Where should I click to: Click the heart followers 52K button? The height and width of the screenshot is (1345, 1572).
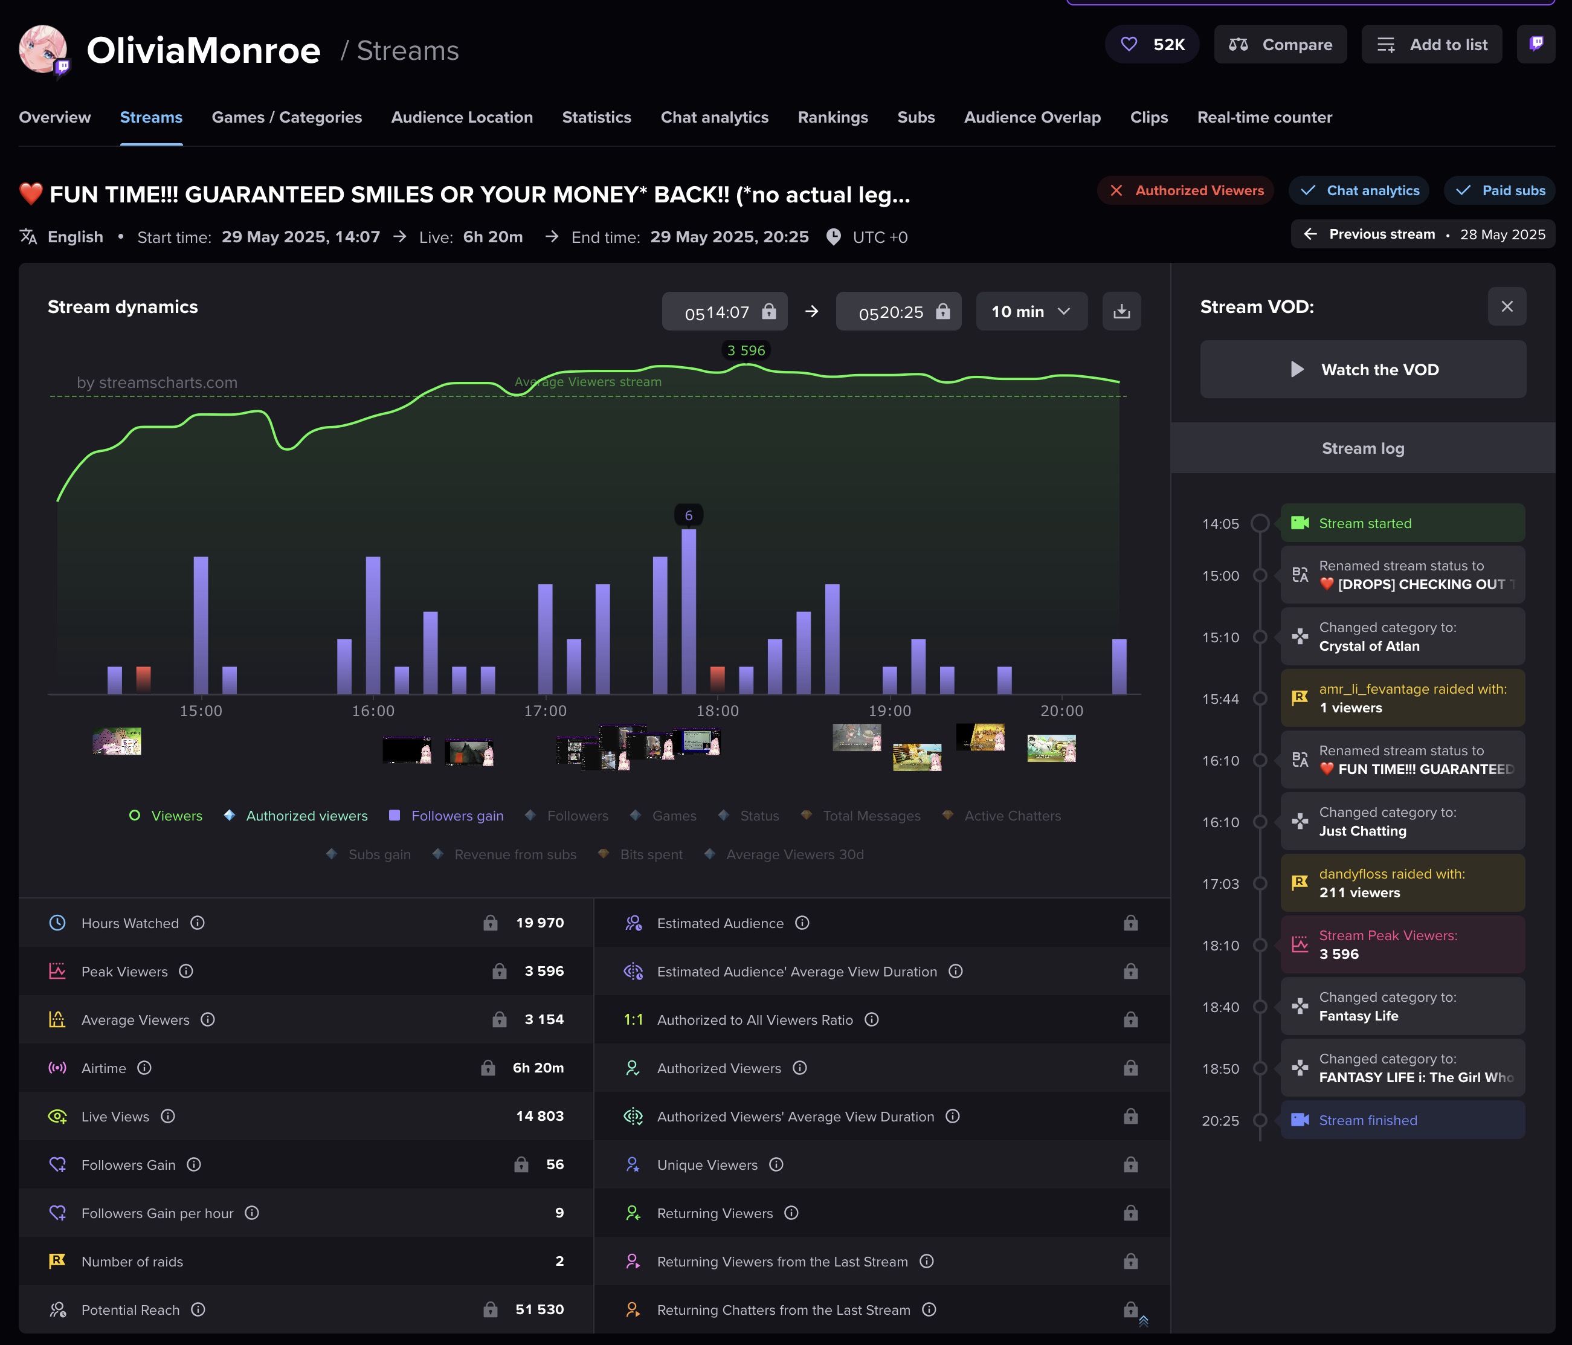(1152, 44)
